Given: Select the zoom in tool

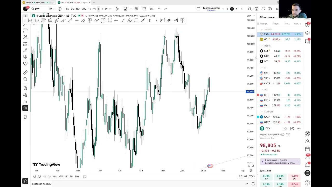Looking at the screenshot, I should pyautogui.click(x=25, y=79).
